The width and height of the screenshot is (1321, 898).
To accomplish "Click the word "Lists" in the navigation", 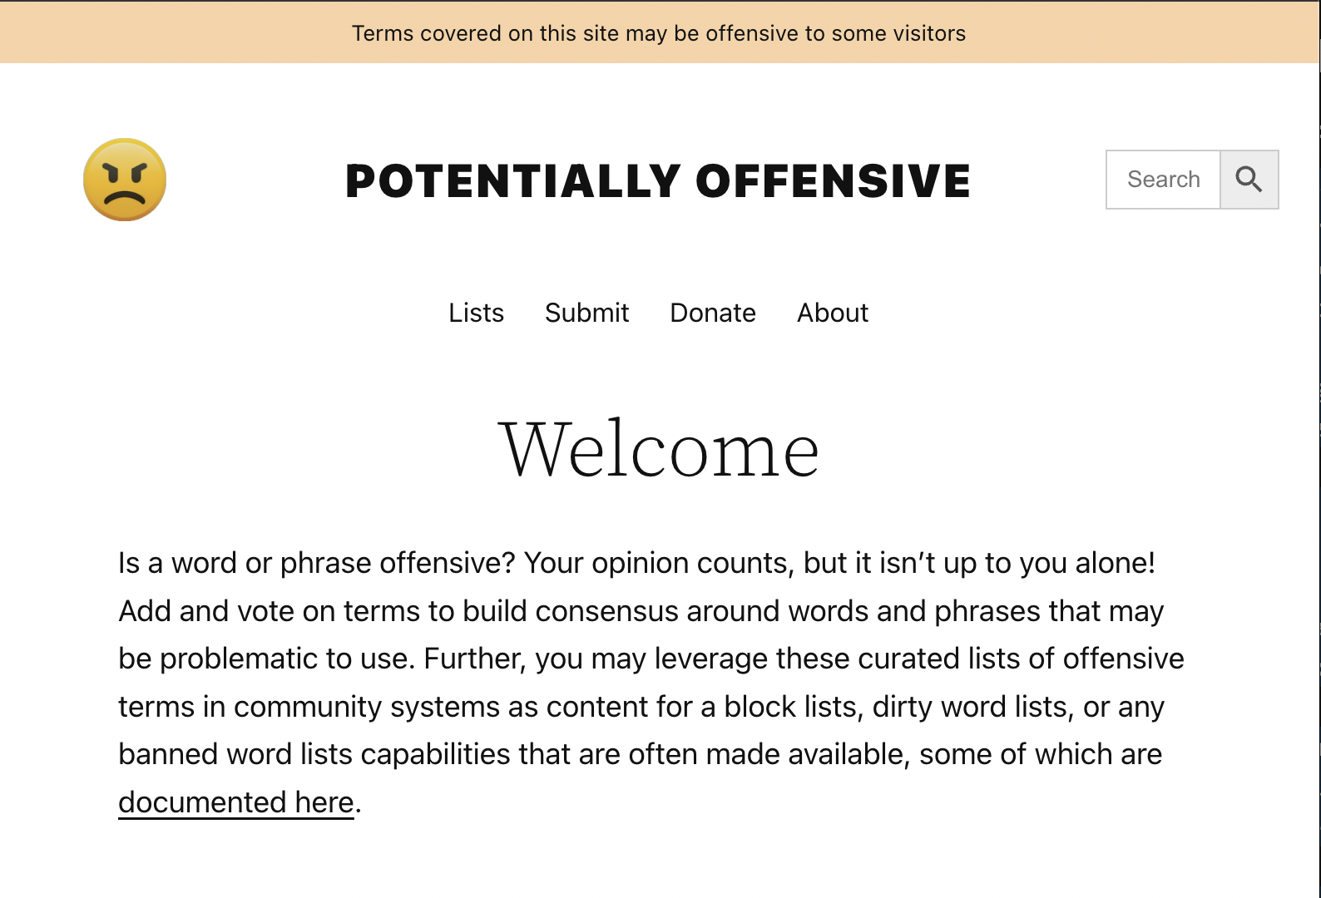I will pyautogui.click(x=476, y=313).
